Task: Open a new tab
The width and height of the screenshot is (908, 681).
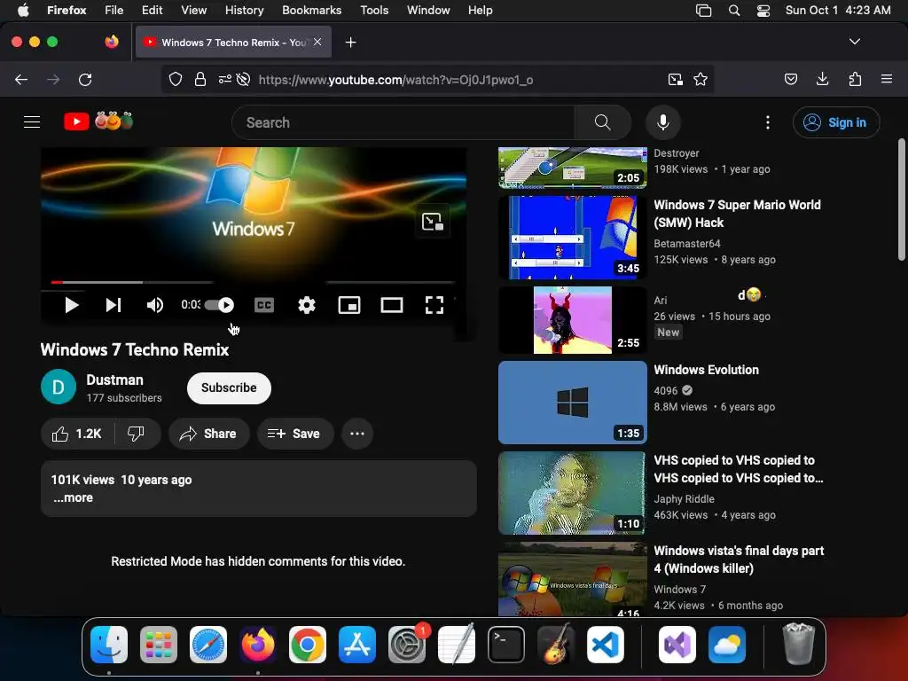Action: click(350, 43)
